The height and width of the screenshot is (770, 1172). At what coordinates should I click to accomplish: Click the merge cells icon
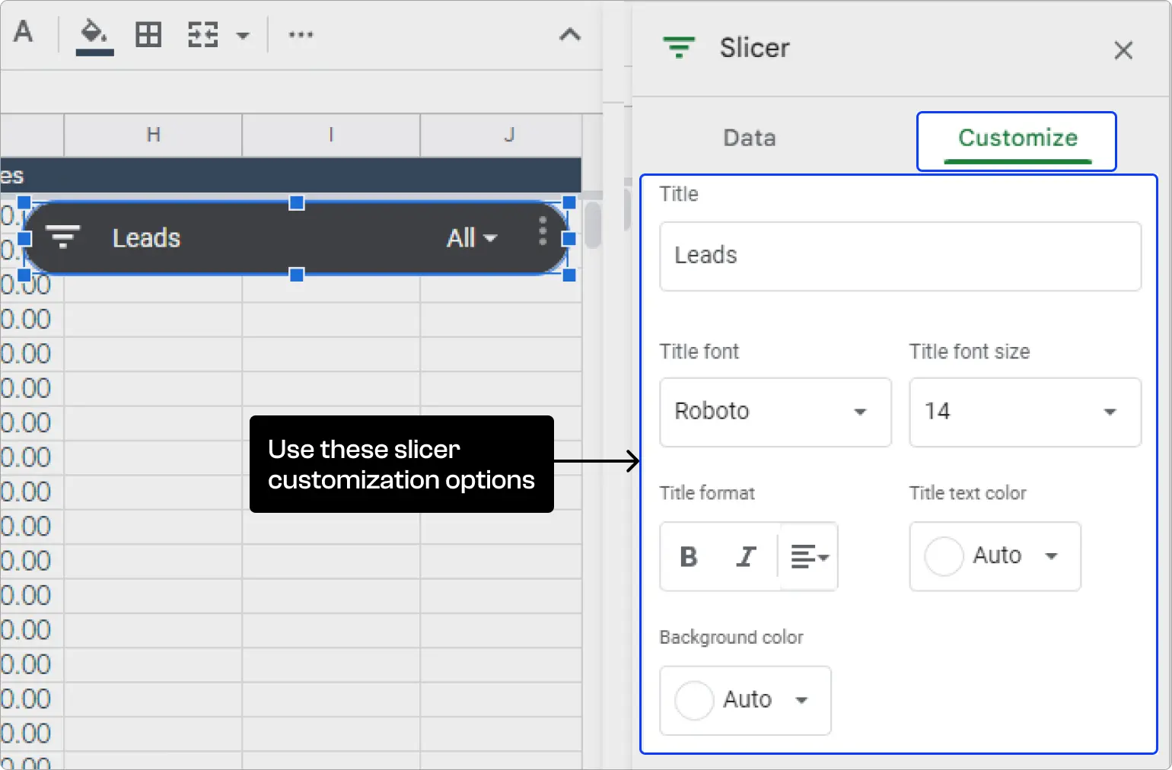click(202, 34)
